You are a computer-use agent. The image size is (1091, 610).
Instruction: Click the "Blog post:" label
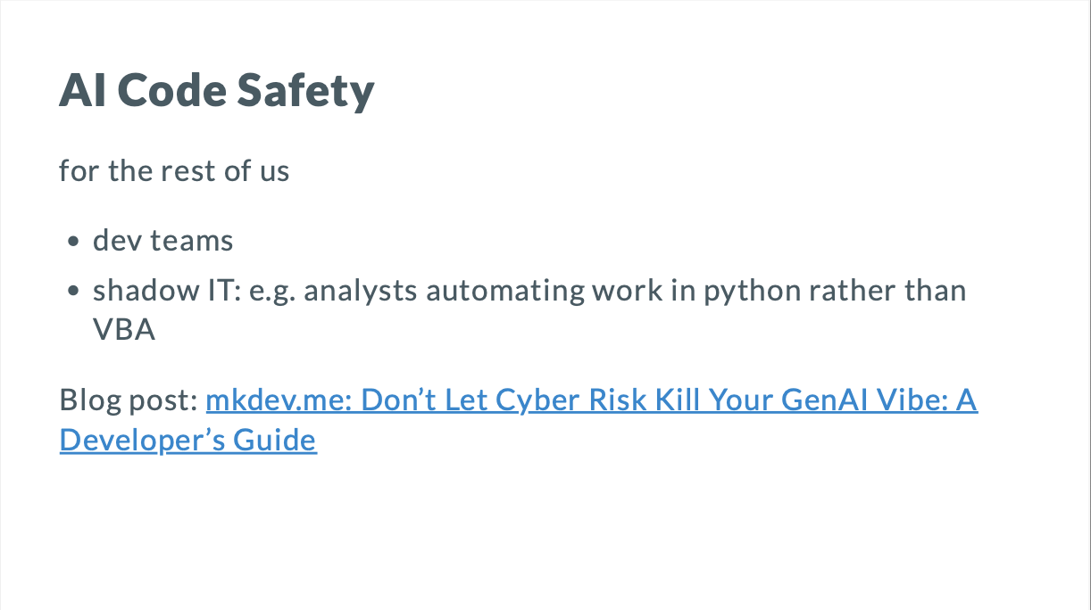[x=129, y=400]
